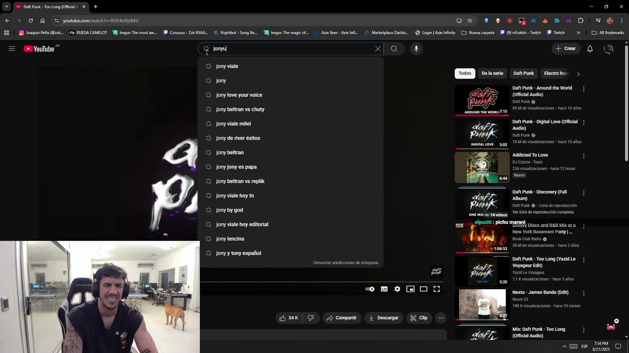Viewport: 629px width, 353px height.
Task: Start voice search with the microphone icon
Action: 416,49
